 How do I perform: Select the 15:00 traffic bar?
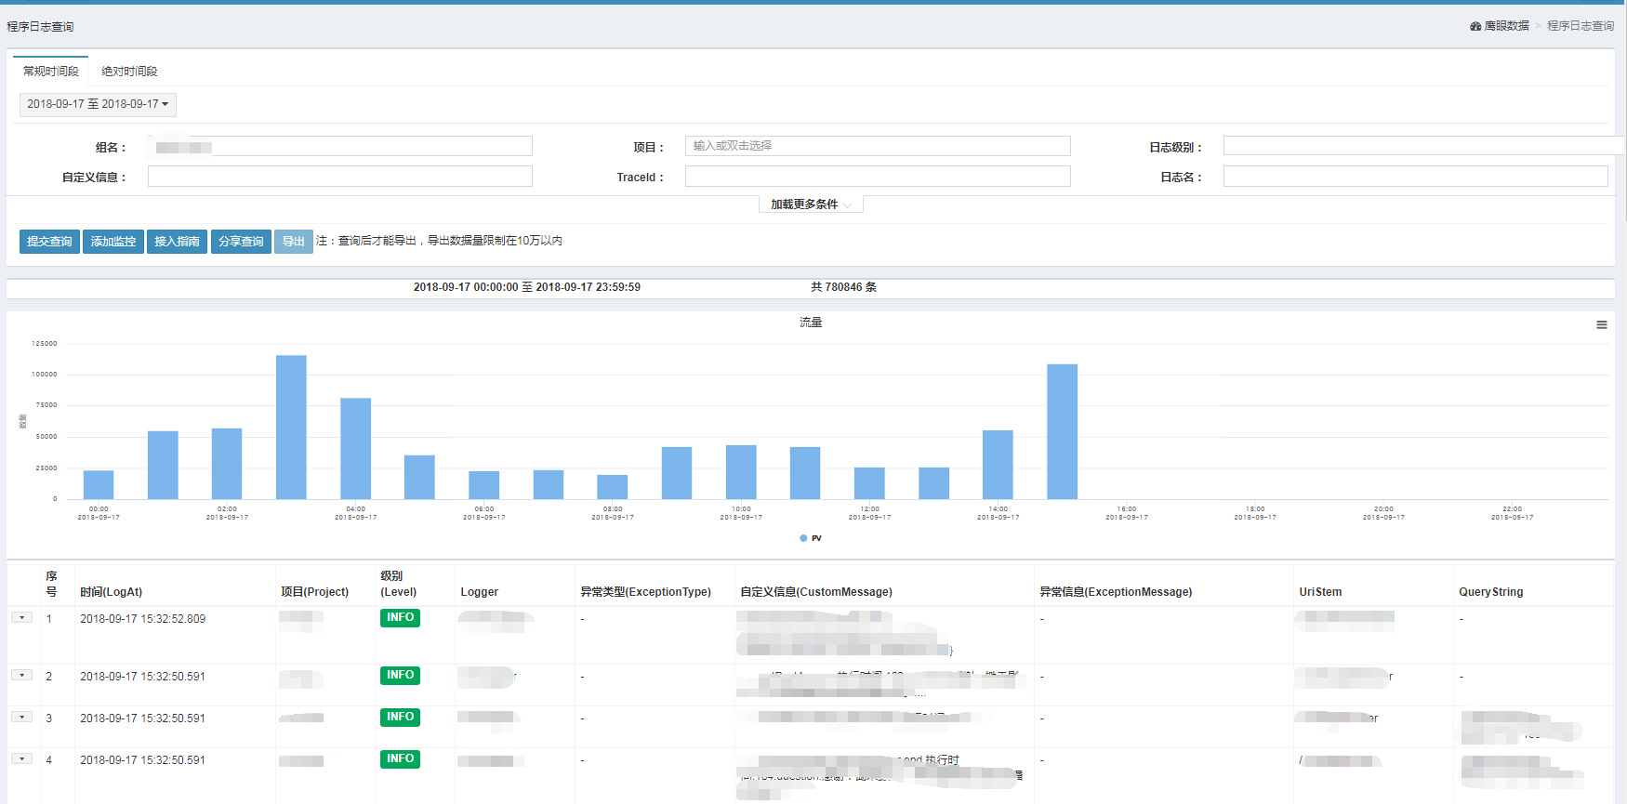[1063, 432]
